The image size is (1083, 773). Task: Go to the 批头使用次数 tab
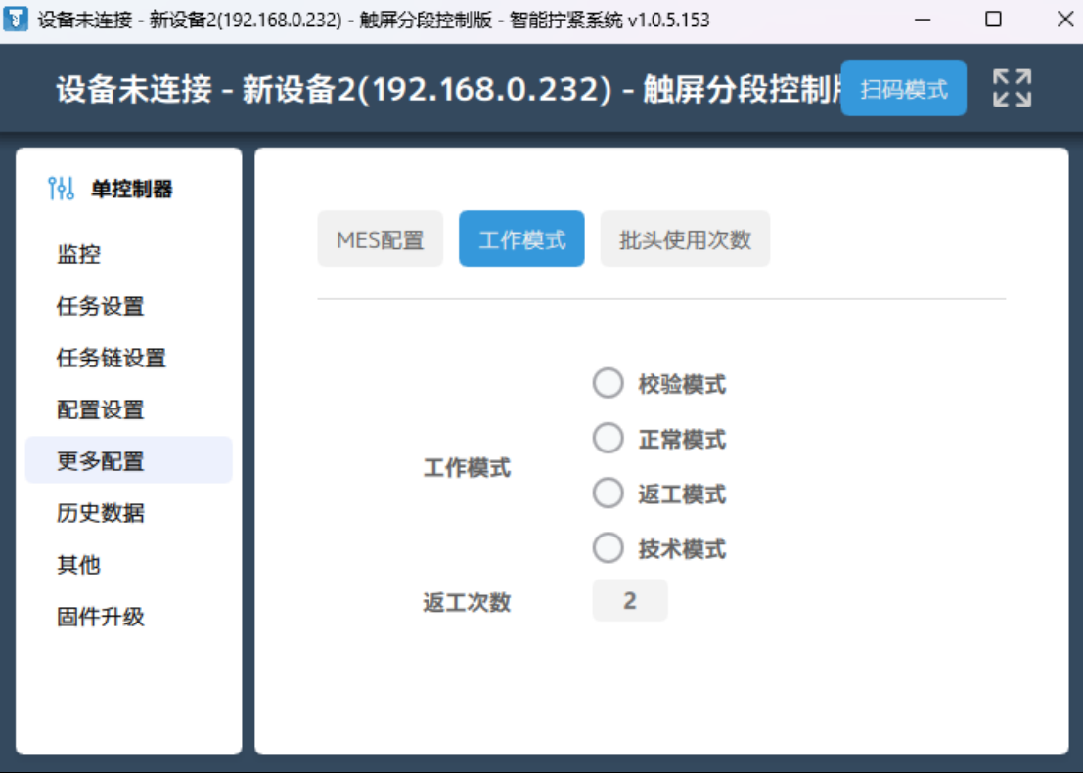click(x=685, y=238)
